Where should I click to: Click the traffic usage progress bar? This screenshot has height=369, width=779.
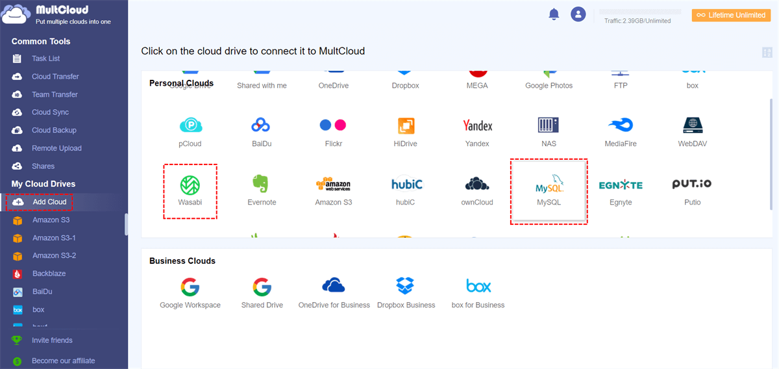coord(640,12)
